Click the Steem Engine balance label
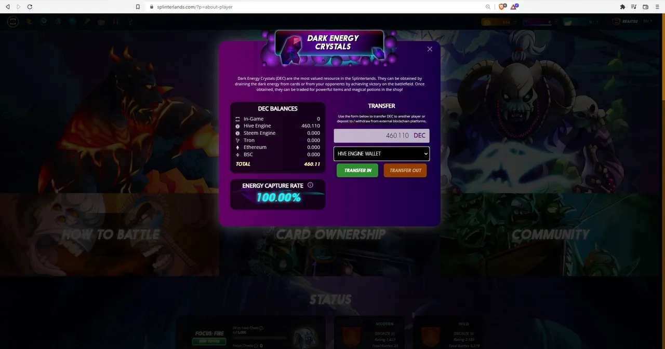Screen dimensions: 665x349 coord(259,133)
